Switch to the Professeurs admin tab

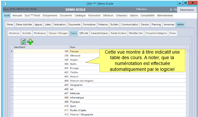pyautogui.click(x=40, y=33)
